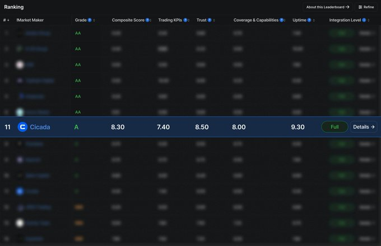Image resolution: width=381 pixels, height=246 pixels.
Task: Show help for Trading KPIs column
Action: pyautogui.click(x=185, y=20)
